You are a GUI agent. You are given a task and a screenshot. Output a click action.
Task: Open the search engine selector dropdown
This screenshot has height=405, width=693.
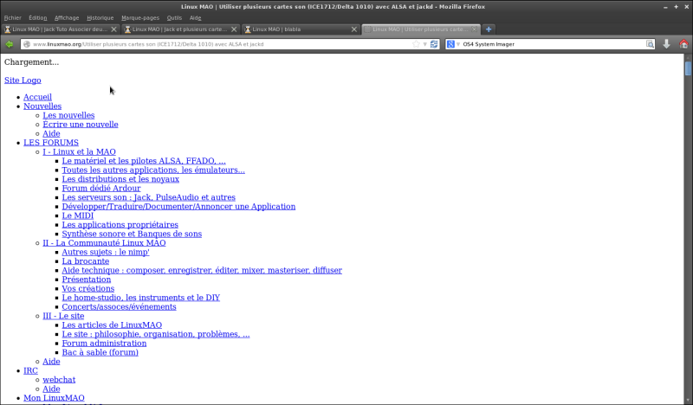(x=453, y=44)
